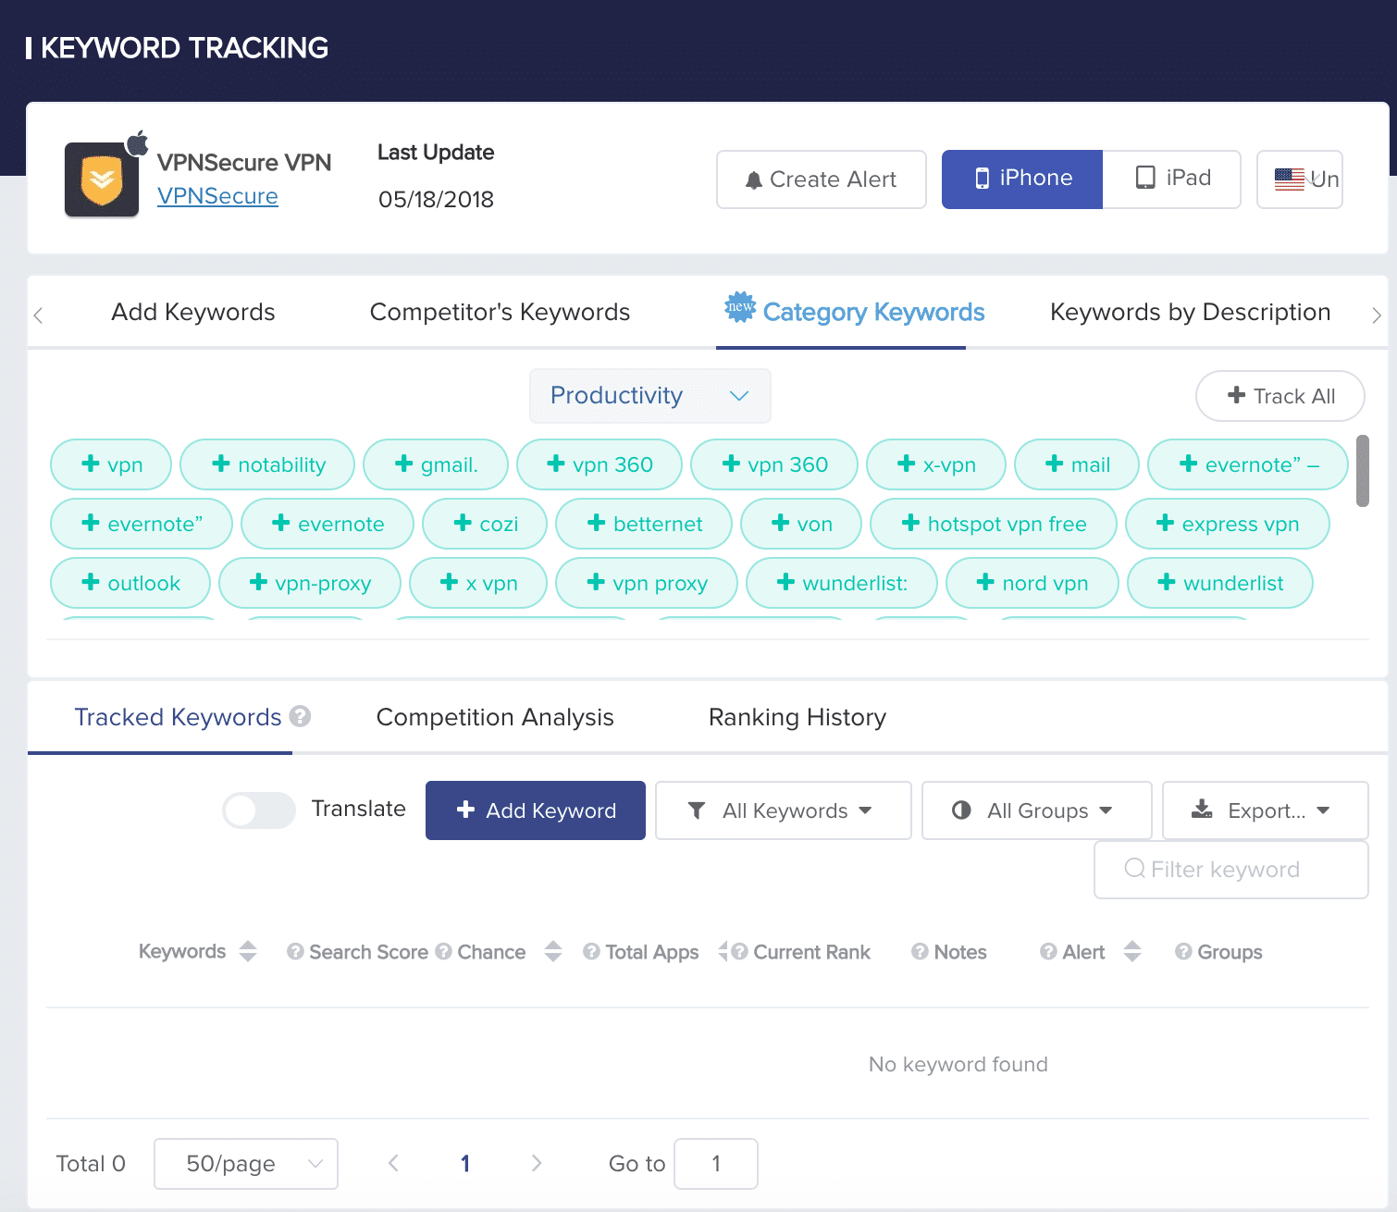Open the Competitor's Keywords tab
Screen dimensions: 1397x1212
click(500, 312)
